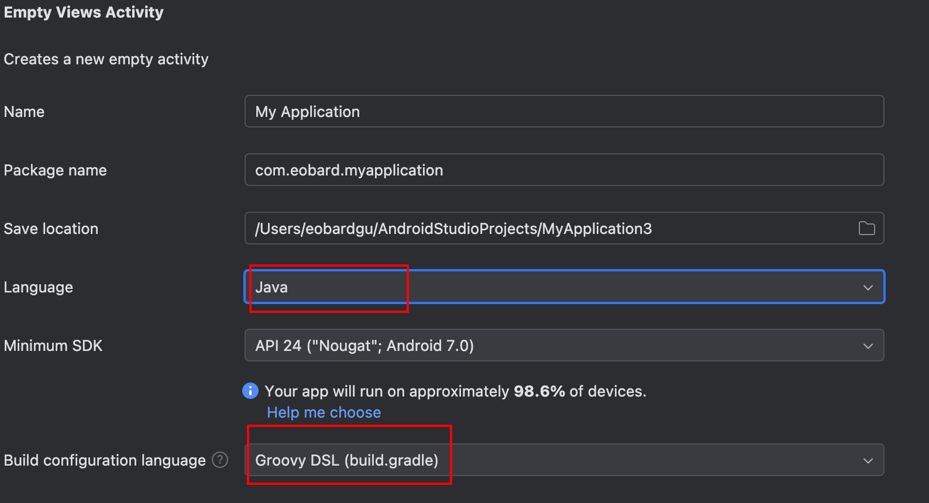Screen dimensions: 929x503
Task: Open Build configuration language chevron arrow
Action: coord(868,460)
